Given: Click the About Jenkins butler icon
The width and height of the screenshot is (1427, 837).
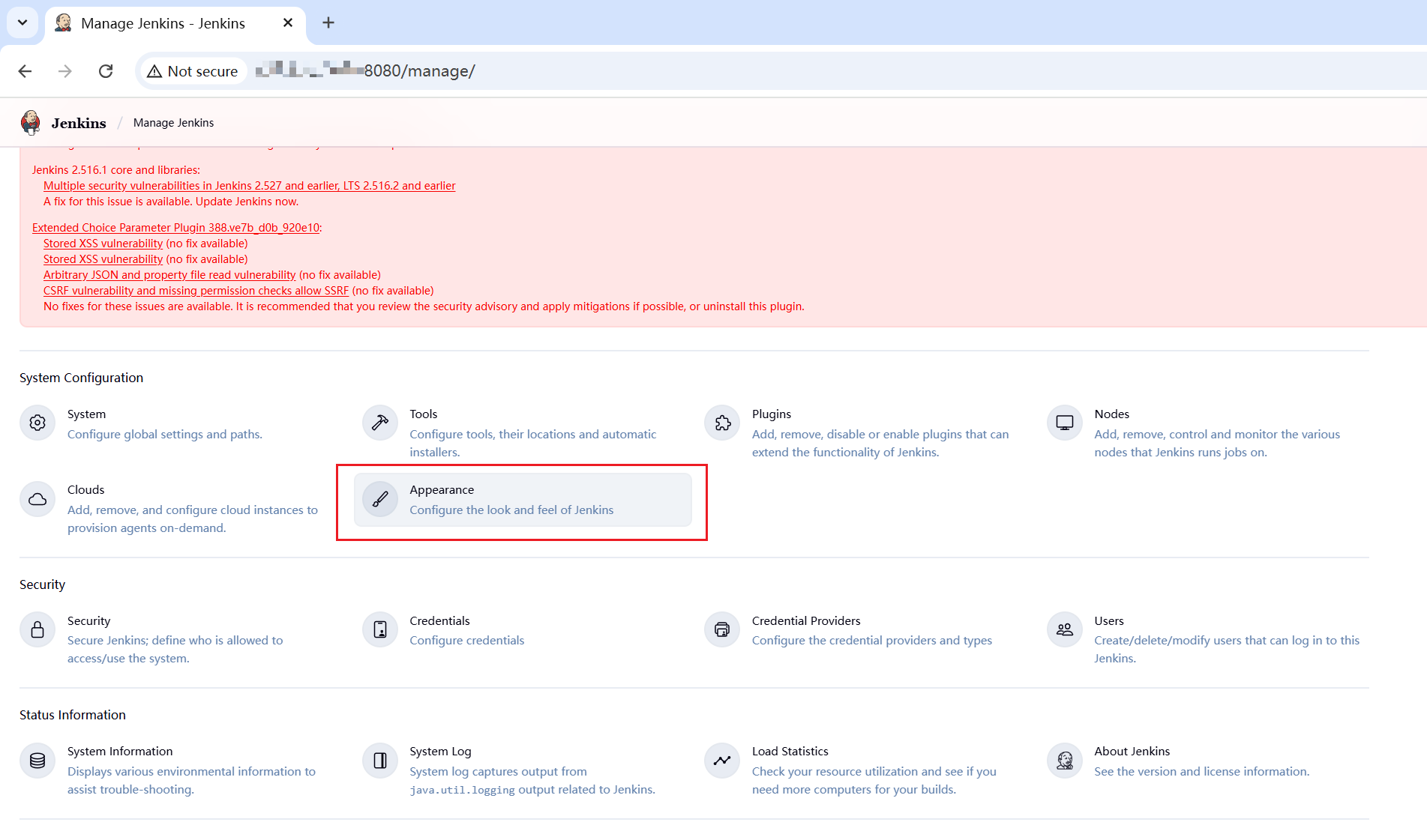Looking at the screenshot, I should [1065, 761].
